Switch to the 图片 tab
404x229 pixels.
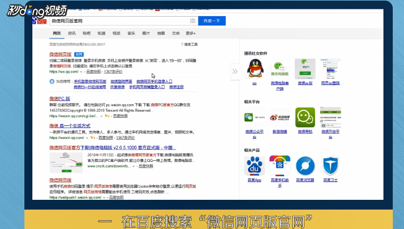(146, 33)
